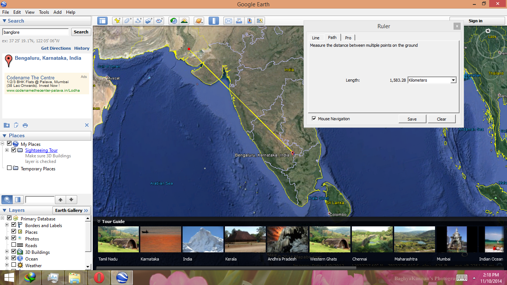Toggle the Ruler tool icon
507x285 pixels.
coord(214,21)
